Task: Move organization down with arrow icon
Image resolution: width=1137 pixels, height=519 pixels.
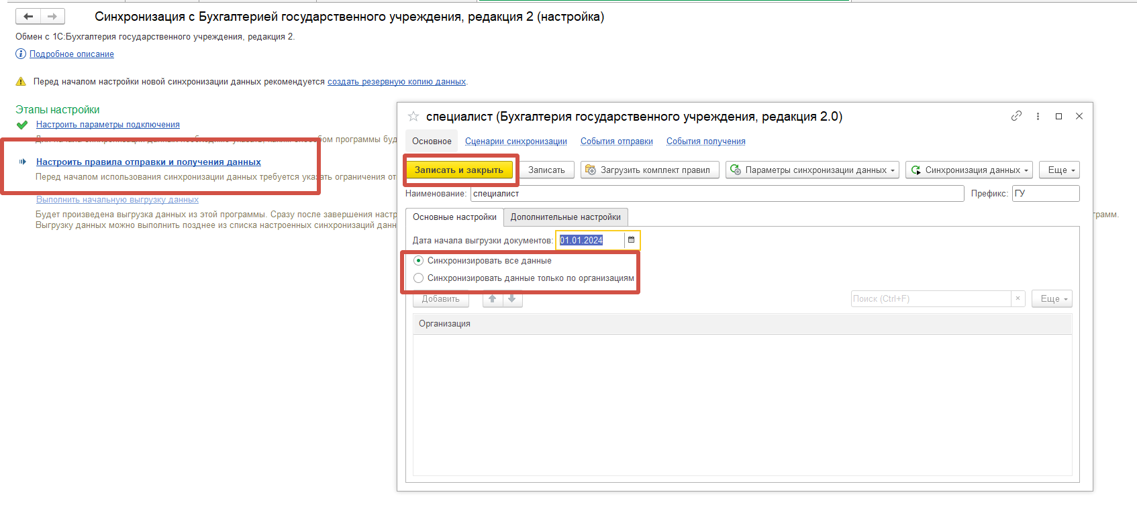Action: [512, 299]
